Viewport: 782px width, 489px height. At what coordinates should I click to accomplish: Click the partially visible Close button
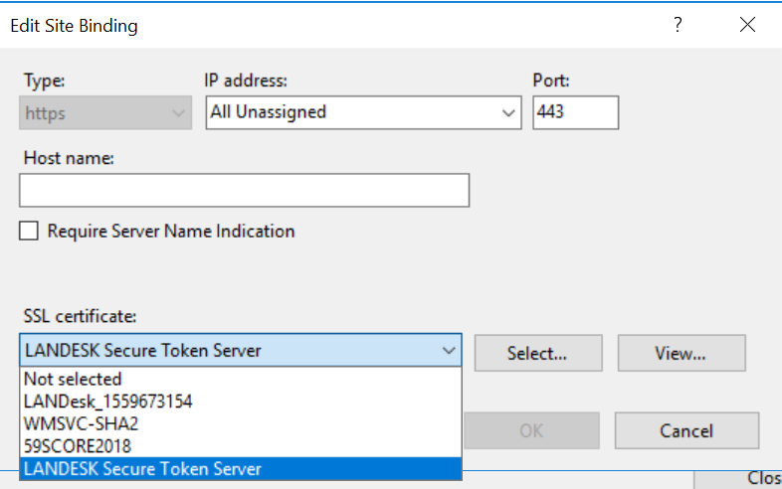(x=738, y=479)
